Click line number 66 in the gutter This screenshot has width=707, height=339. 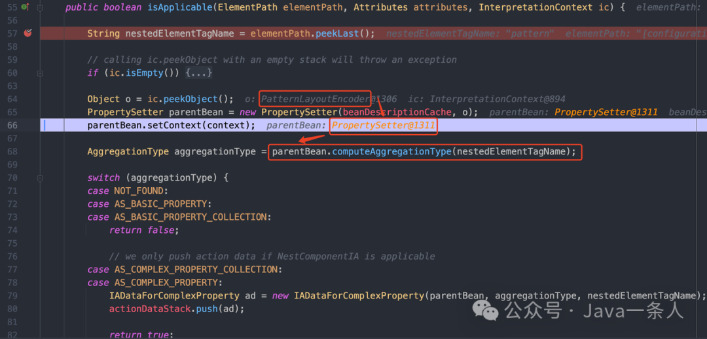pos(12,125)
